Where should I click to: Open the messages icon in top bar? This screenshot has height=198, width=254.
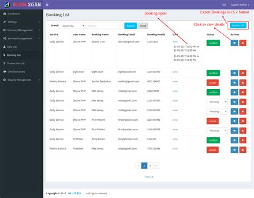(224, 5)
